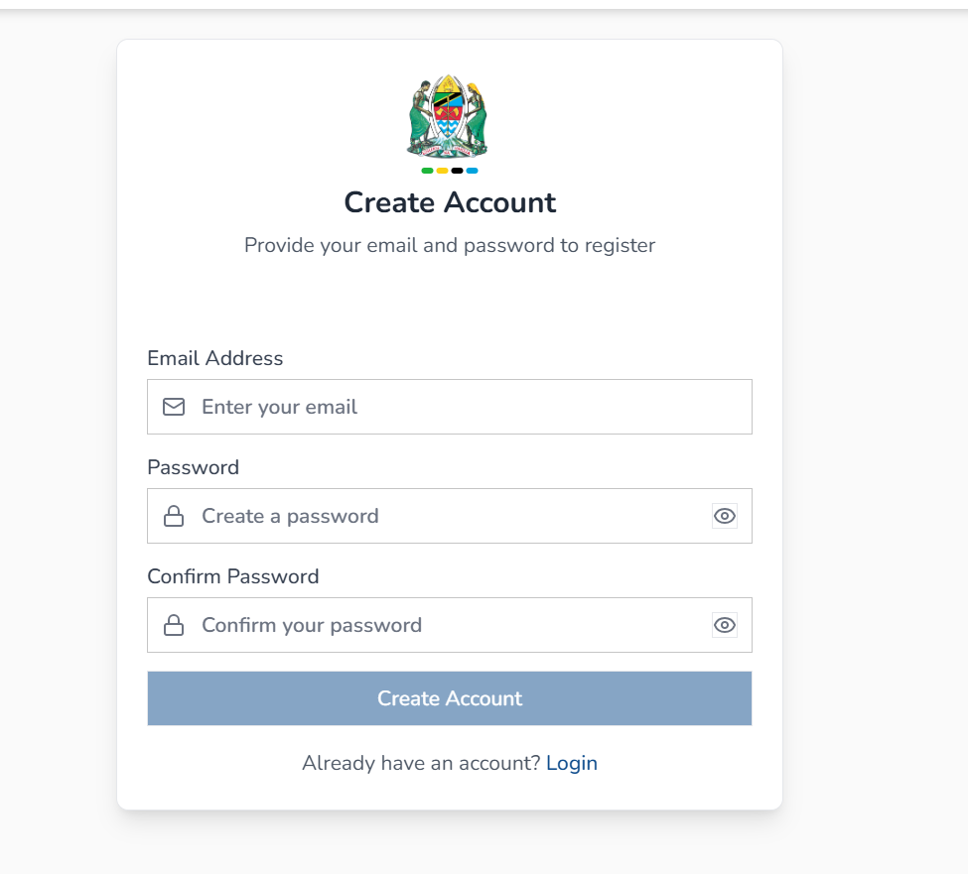Click the Create Account heading text

450,202
